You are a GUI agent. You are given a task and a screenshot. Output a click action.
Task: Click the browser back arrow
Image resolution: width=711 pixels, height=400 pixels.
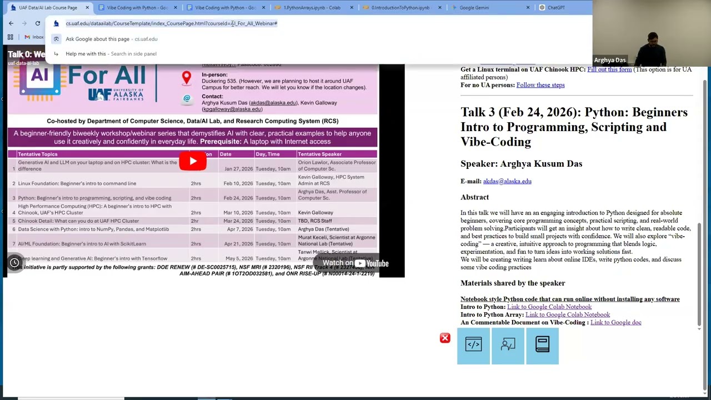pos(11,23)
